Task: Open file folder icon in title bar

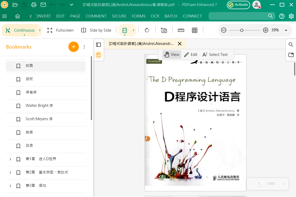Action: coord(15,5)
